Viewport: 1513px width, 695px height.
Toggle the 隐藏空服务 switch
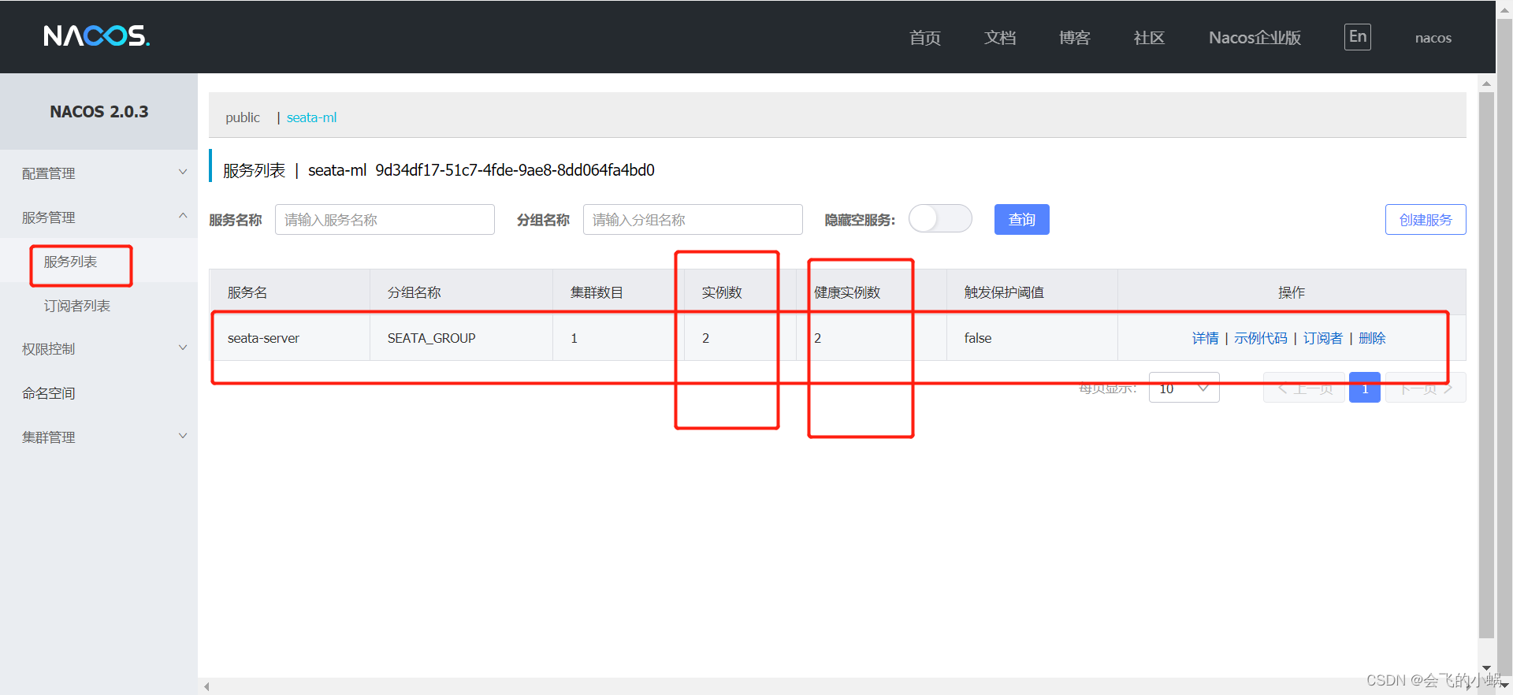tap(940, 218)
